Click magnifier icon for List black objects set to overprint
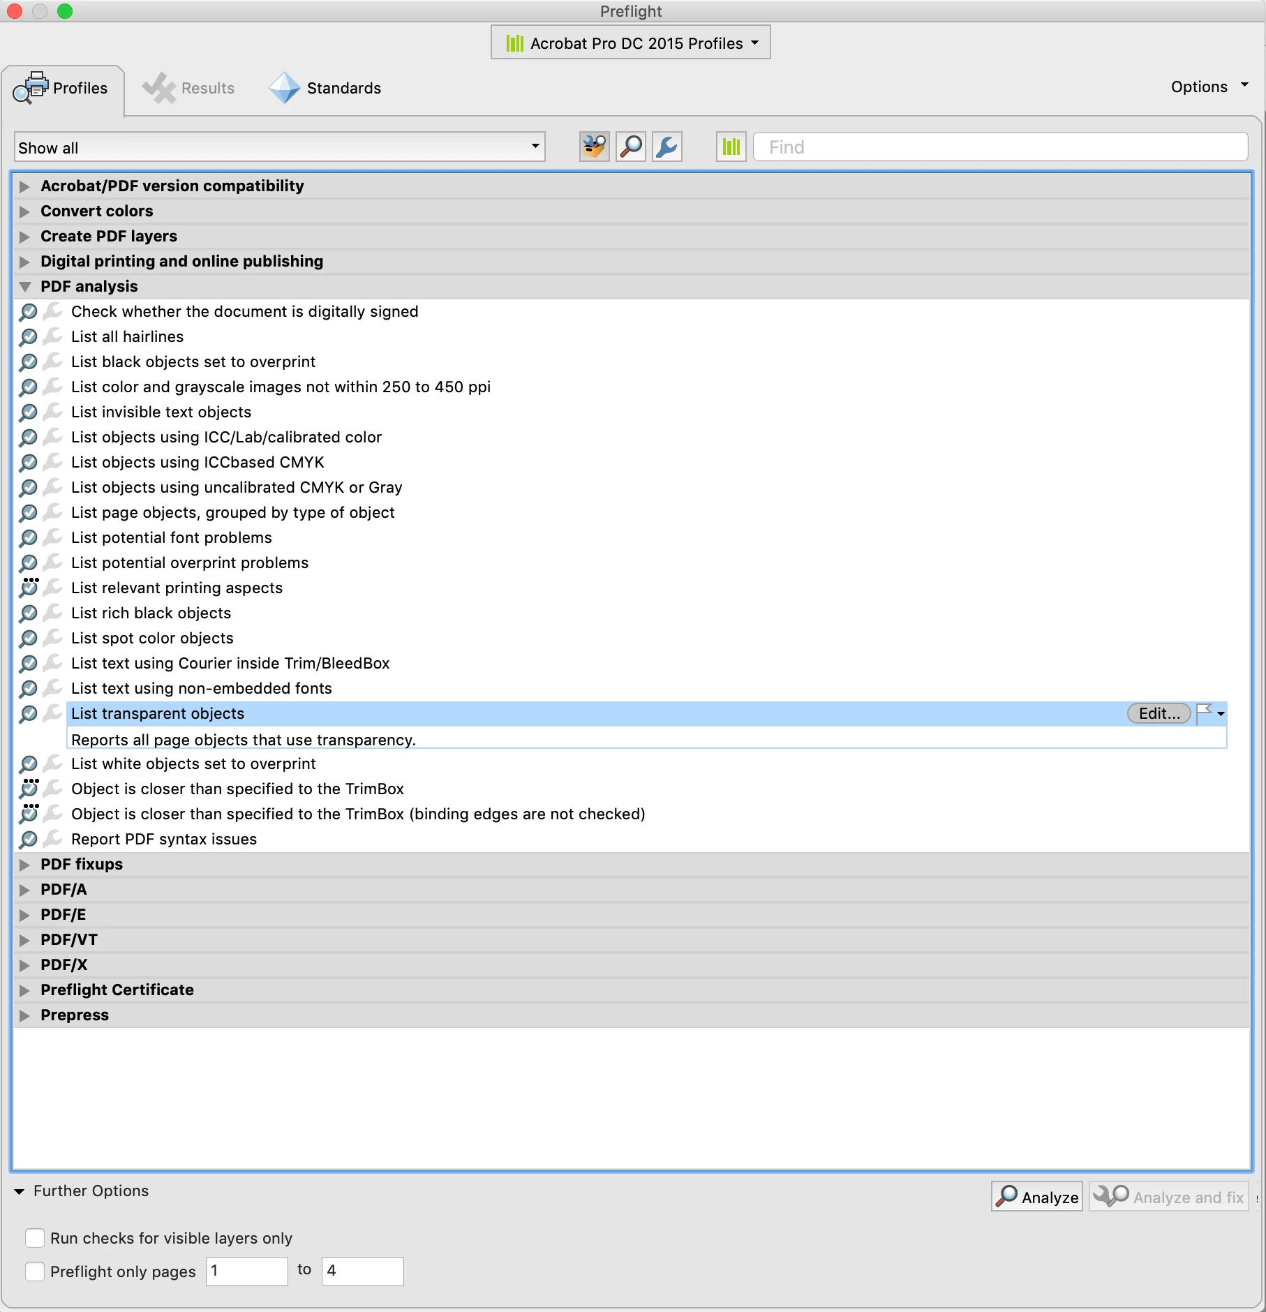This screenshot has height=1312, width=1266. coord(28,361)
